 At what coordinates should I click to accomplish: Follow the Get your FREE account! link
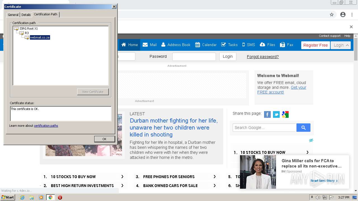pyautogui.click(x=282, y=90)
